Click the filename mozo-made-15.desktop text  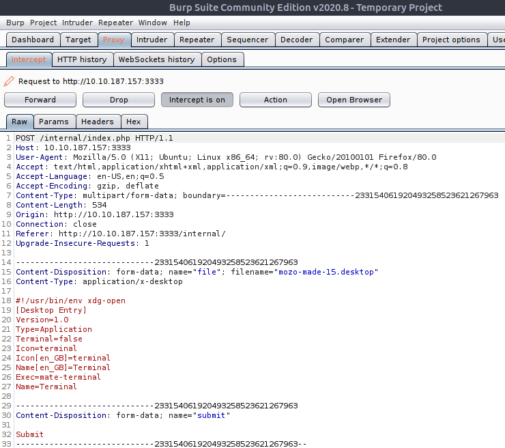(326, 272)
